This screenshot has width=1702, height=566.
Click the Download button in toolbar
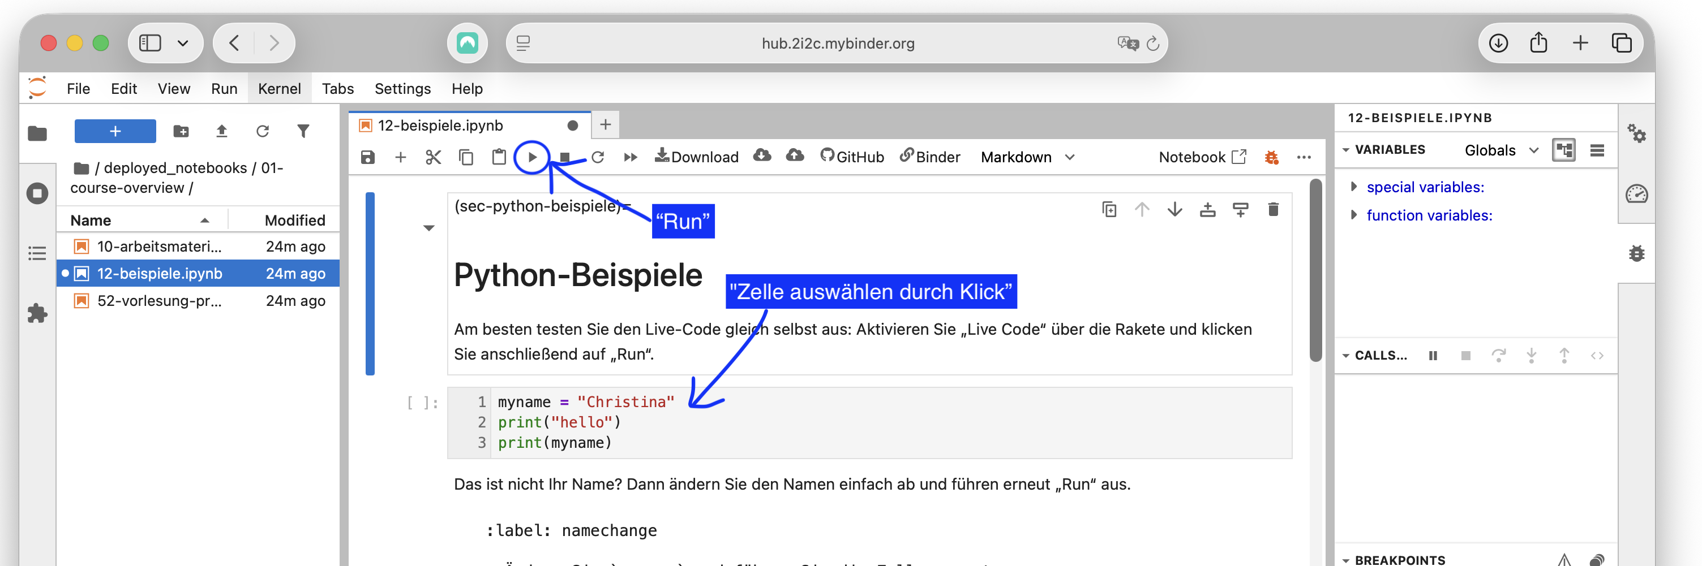point(696,157)
